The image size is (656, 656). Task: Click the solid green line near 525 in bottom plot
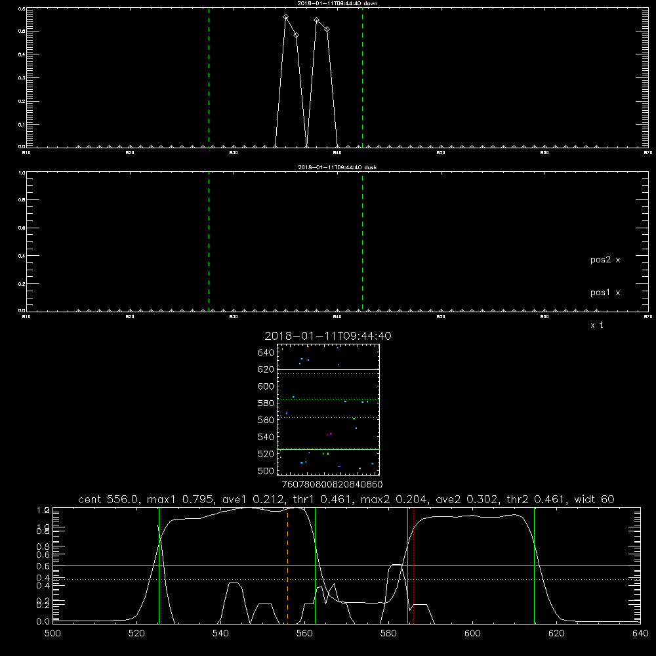tap(159, 565)
